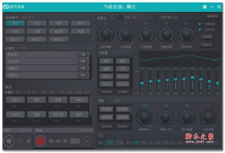
Task: Click the reverb presets scrollbar
Action: click(x=131, y=110)
